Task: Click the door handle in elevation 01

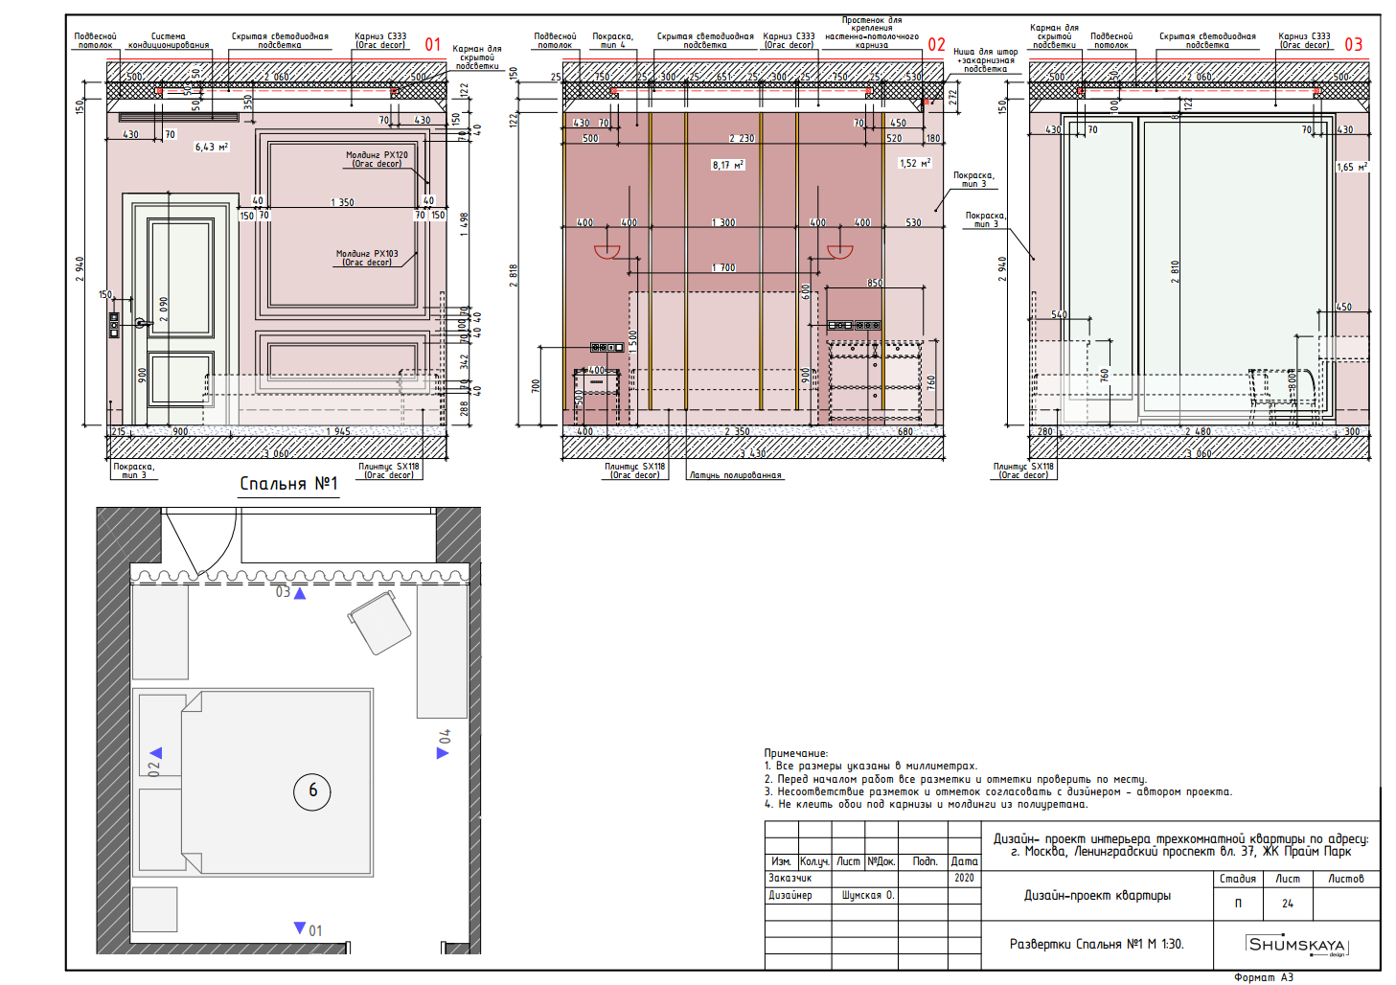Action: click(x=142, y=324)
